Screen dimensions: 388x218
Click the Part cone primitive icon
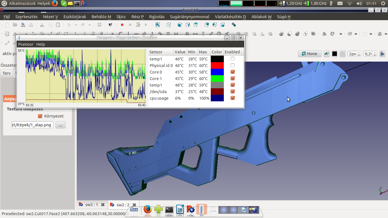(262, 34)
